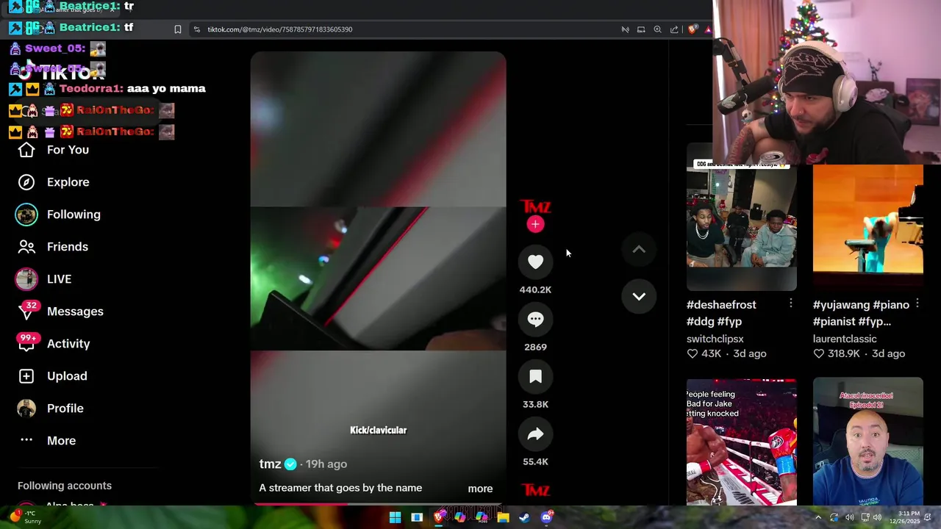
Task: Visit the laurentclassic profile
Action: (845, 339)
